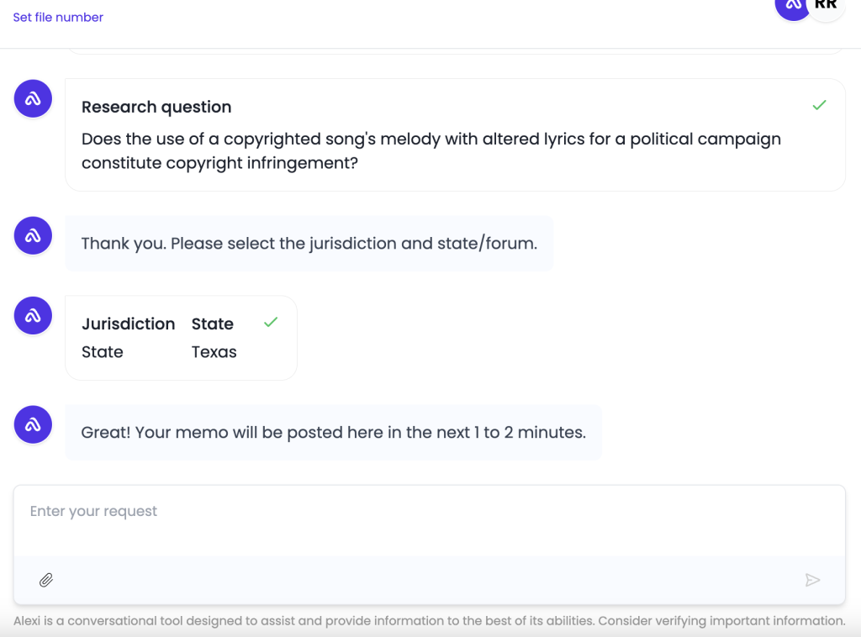Click the Texas state value

click(x=214, y=352)
